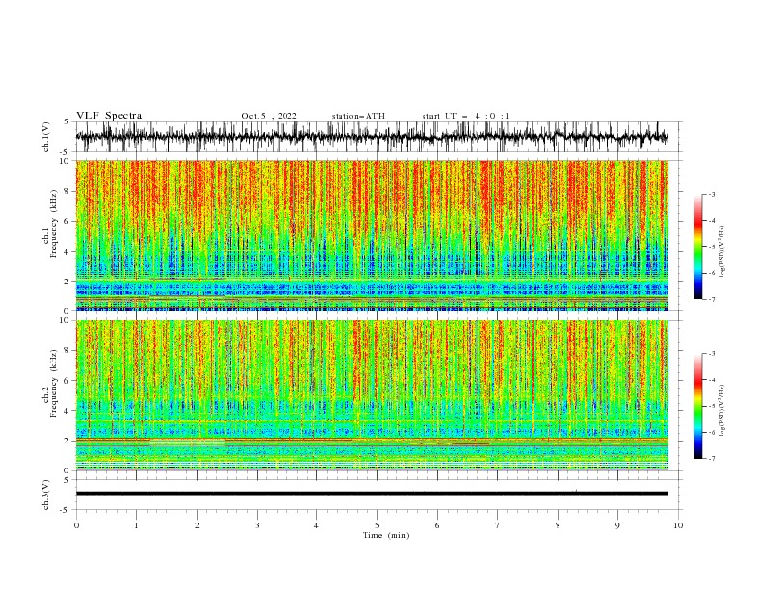
Task: Click time axis tick label "5"
Action: pos(377,525)
